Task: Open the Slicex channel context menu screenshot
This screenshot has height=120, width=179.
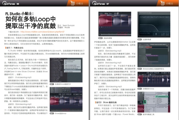Action: pos(66,70)
